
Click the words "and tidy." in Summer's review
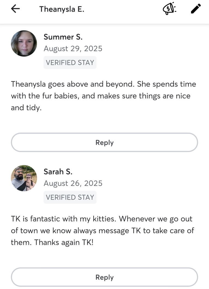pos(26,108)
